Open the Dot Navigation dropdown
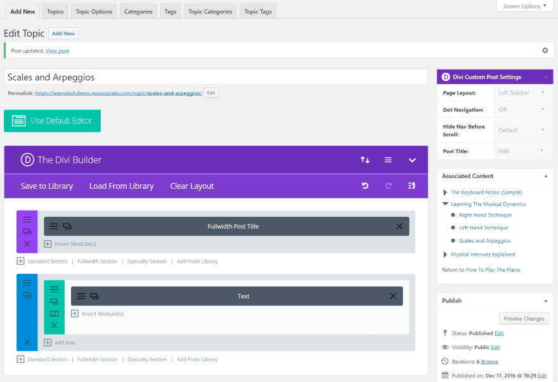 [521, 110]
